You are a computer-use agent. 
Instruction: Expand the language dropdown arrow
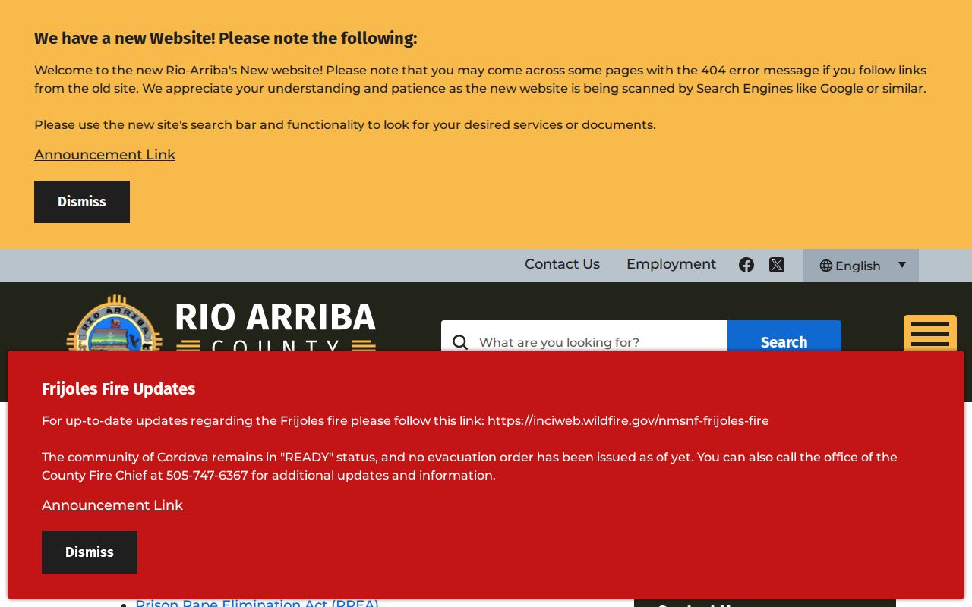point(902,265)
